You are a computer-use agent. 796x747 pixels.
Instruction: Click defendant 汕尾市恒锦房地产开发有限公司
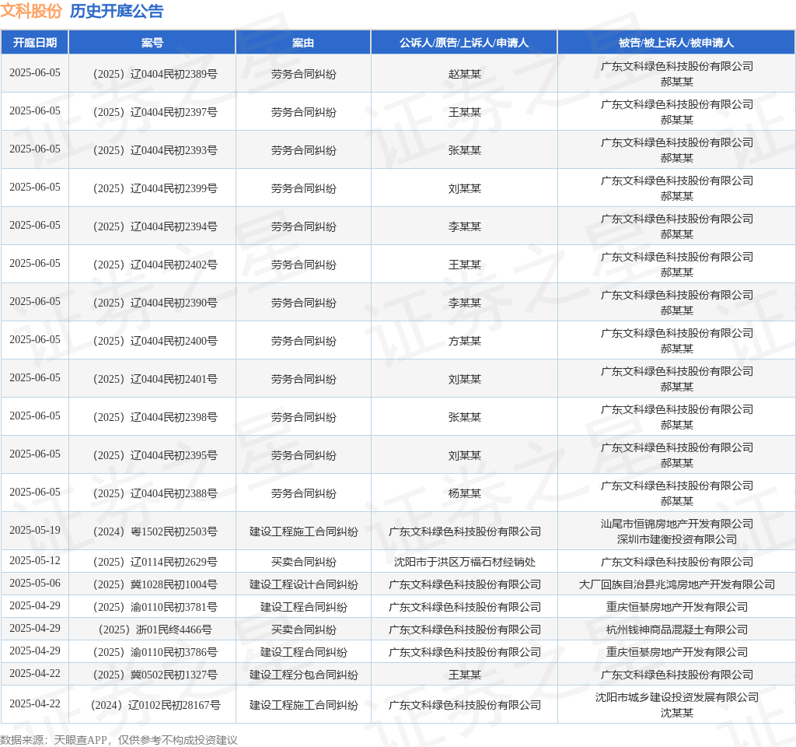click(677, 524)
